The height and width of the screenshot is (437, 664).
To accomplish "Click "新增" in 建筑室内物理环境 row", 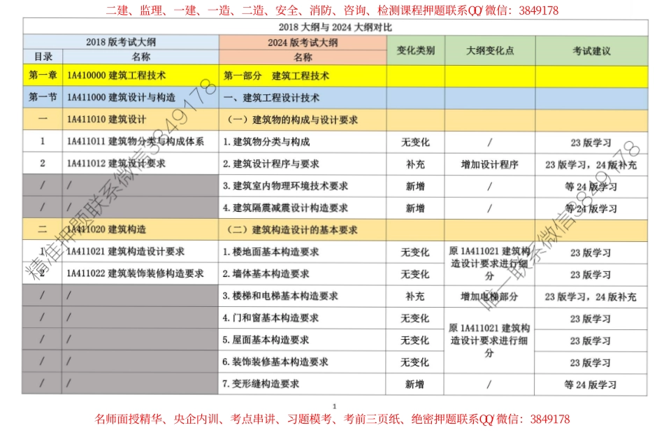I will coord(415,186).
